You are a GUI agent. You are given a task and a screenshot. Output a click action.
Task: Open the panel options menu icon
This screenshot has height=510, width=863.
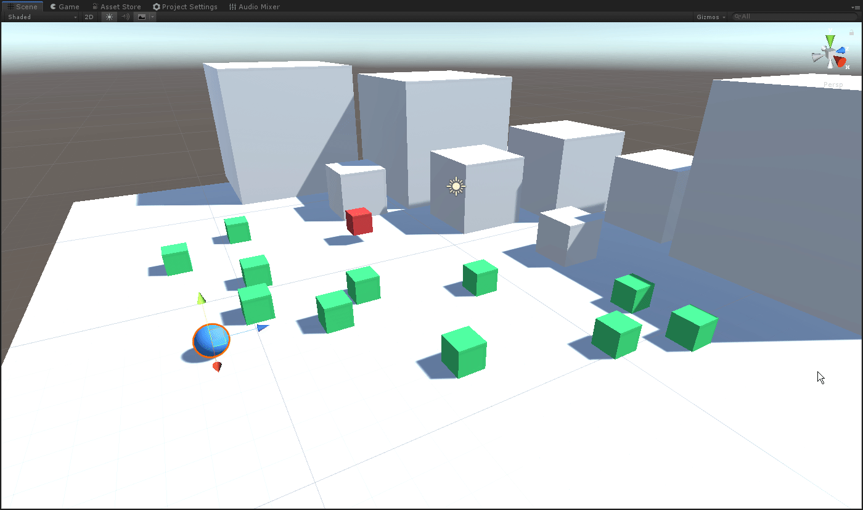[x=856, y=6]
